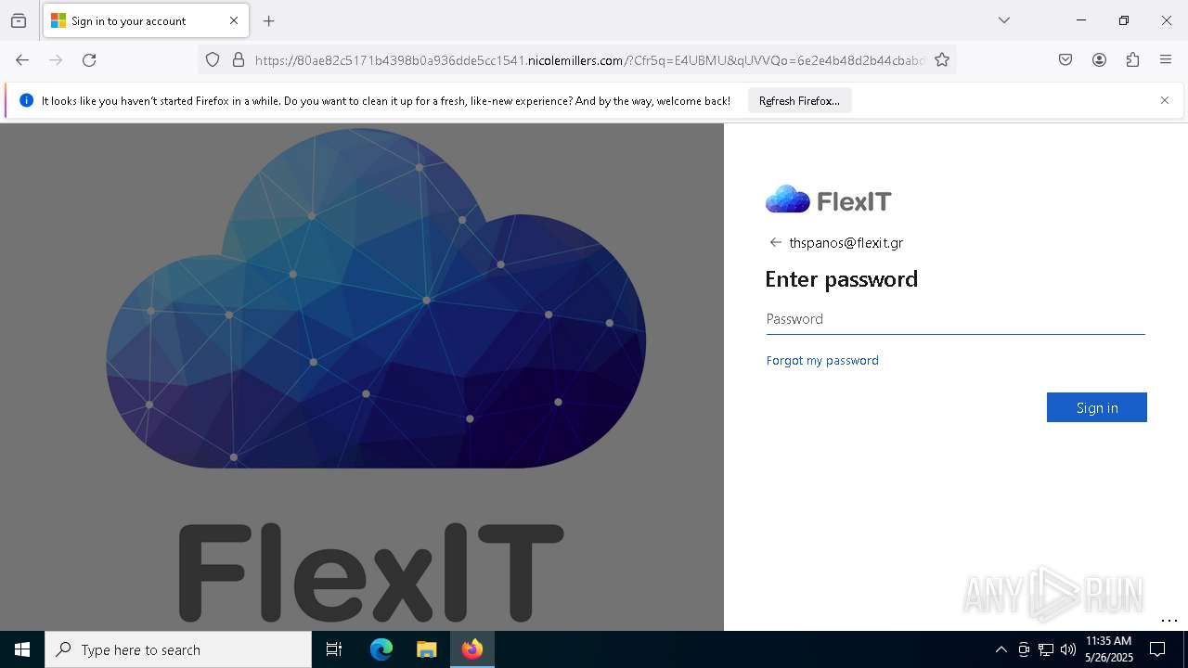Open Firefox View from the tab bar

(x=19, y=20)
